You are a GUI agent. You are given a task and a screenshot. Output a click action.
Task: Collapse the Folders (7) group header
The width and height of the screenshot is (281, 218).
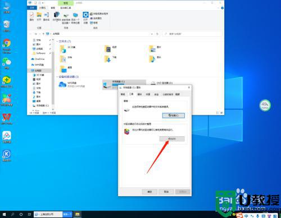coord(64,41)
